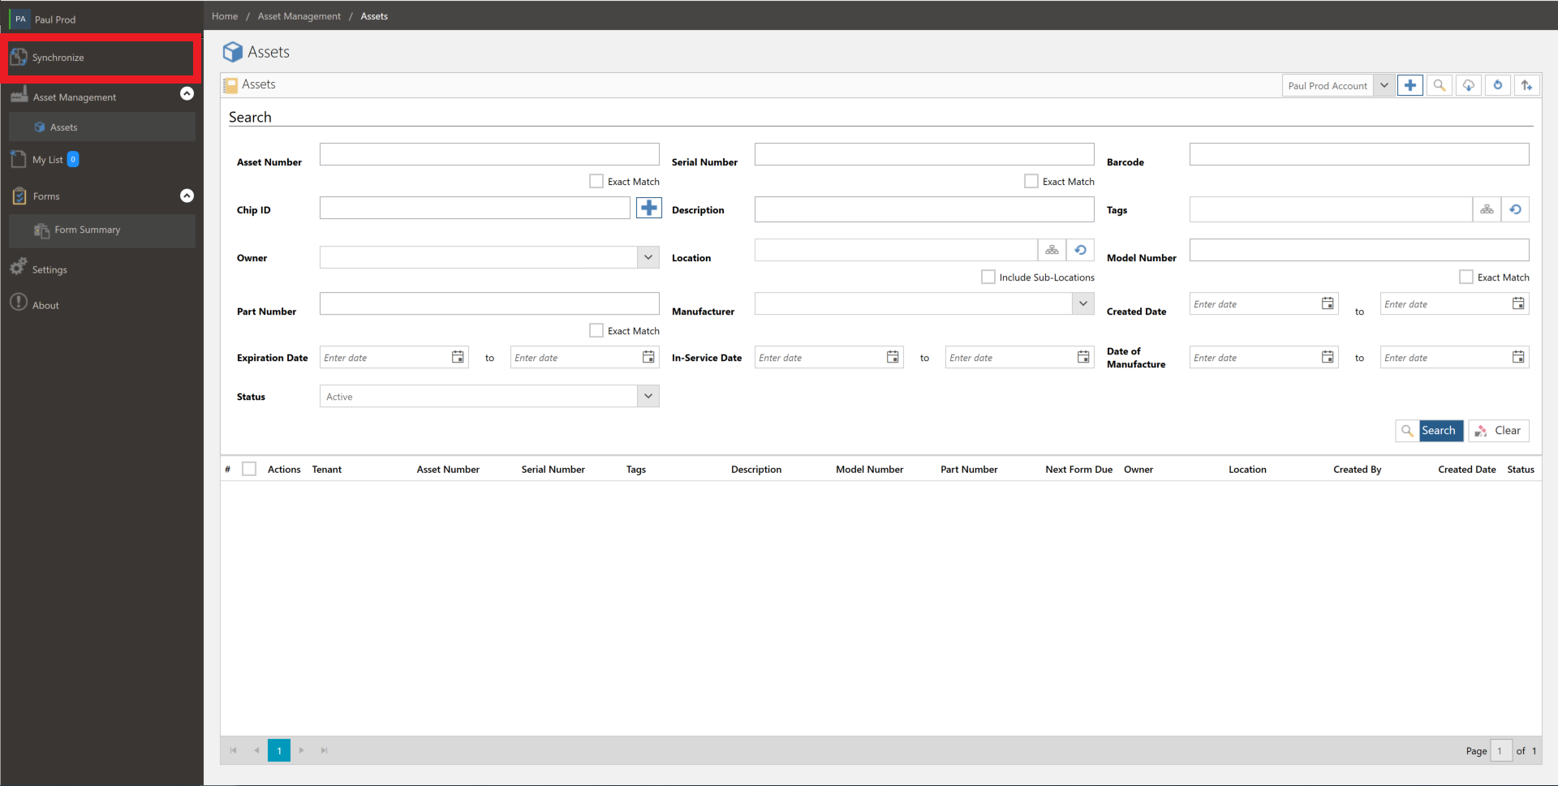The width and height of the screenshot is (1558, 786).
Task: Open calendar for In-Service Date start
Action: click(893, 357)
